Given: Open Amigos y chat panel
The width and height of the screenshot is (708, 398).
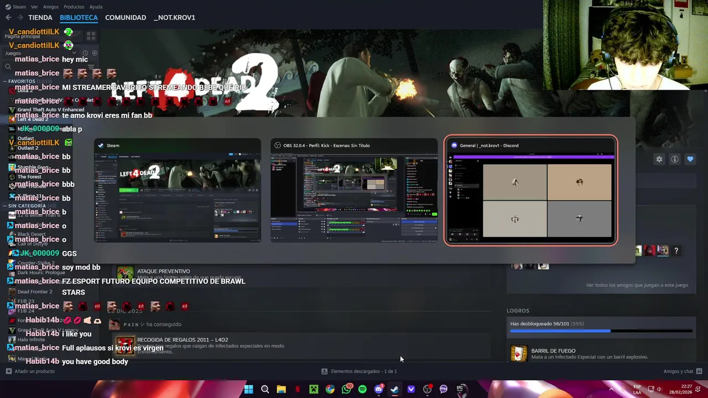Looking at the screenshot, I should click(x=683, y=371).
